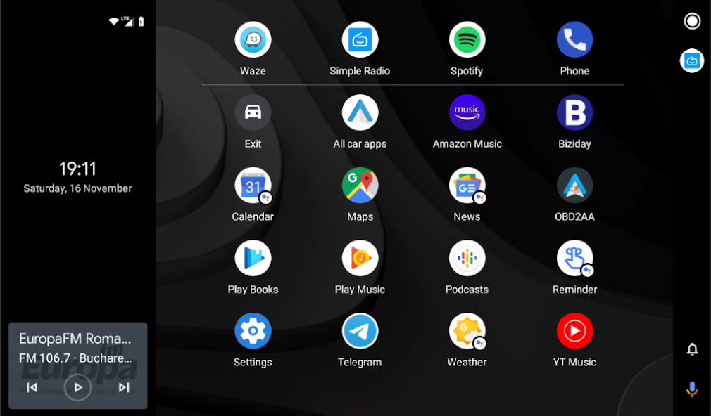The image size is (711, 416).
Task: Open the OBD2AA diagnostics app
Action: point(574,185)
